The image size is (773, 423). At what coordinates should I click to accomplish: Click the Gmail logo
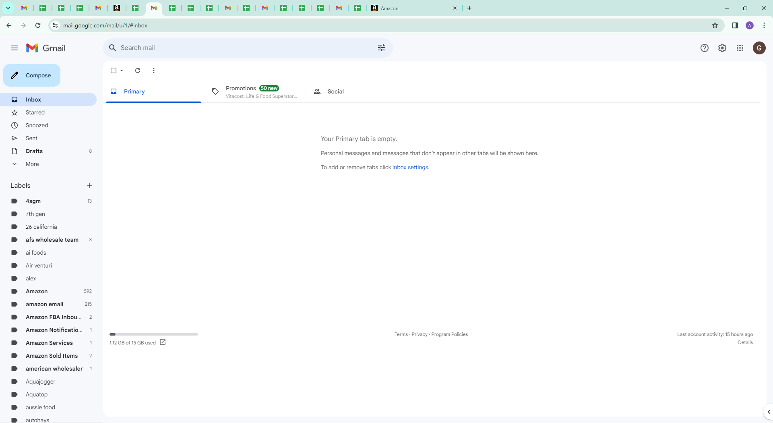click(x=46, y=48)
